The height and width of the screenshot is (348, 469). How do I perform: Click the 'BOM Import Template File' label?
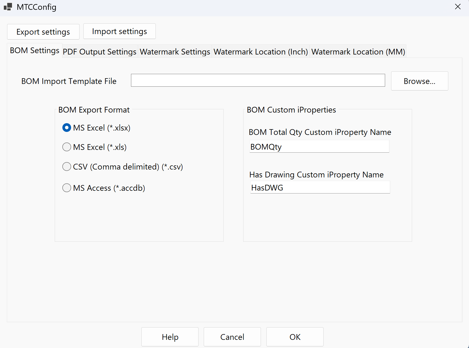pos(69,81)
